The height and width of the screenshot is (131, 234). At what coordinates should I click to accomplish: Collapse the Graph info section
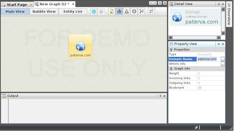(x=171, y=69)
